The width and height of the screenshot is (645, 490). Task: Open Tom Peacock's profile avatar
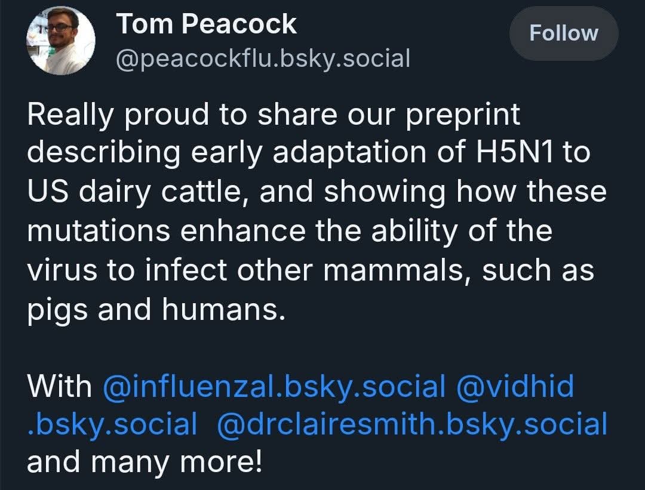[60, 40]
